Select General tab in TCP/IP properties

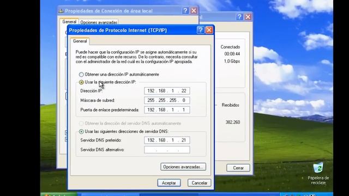[x=80, y=41]
